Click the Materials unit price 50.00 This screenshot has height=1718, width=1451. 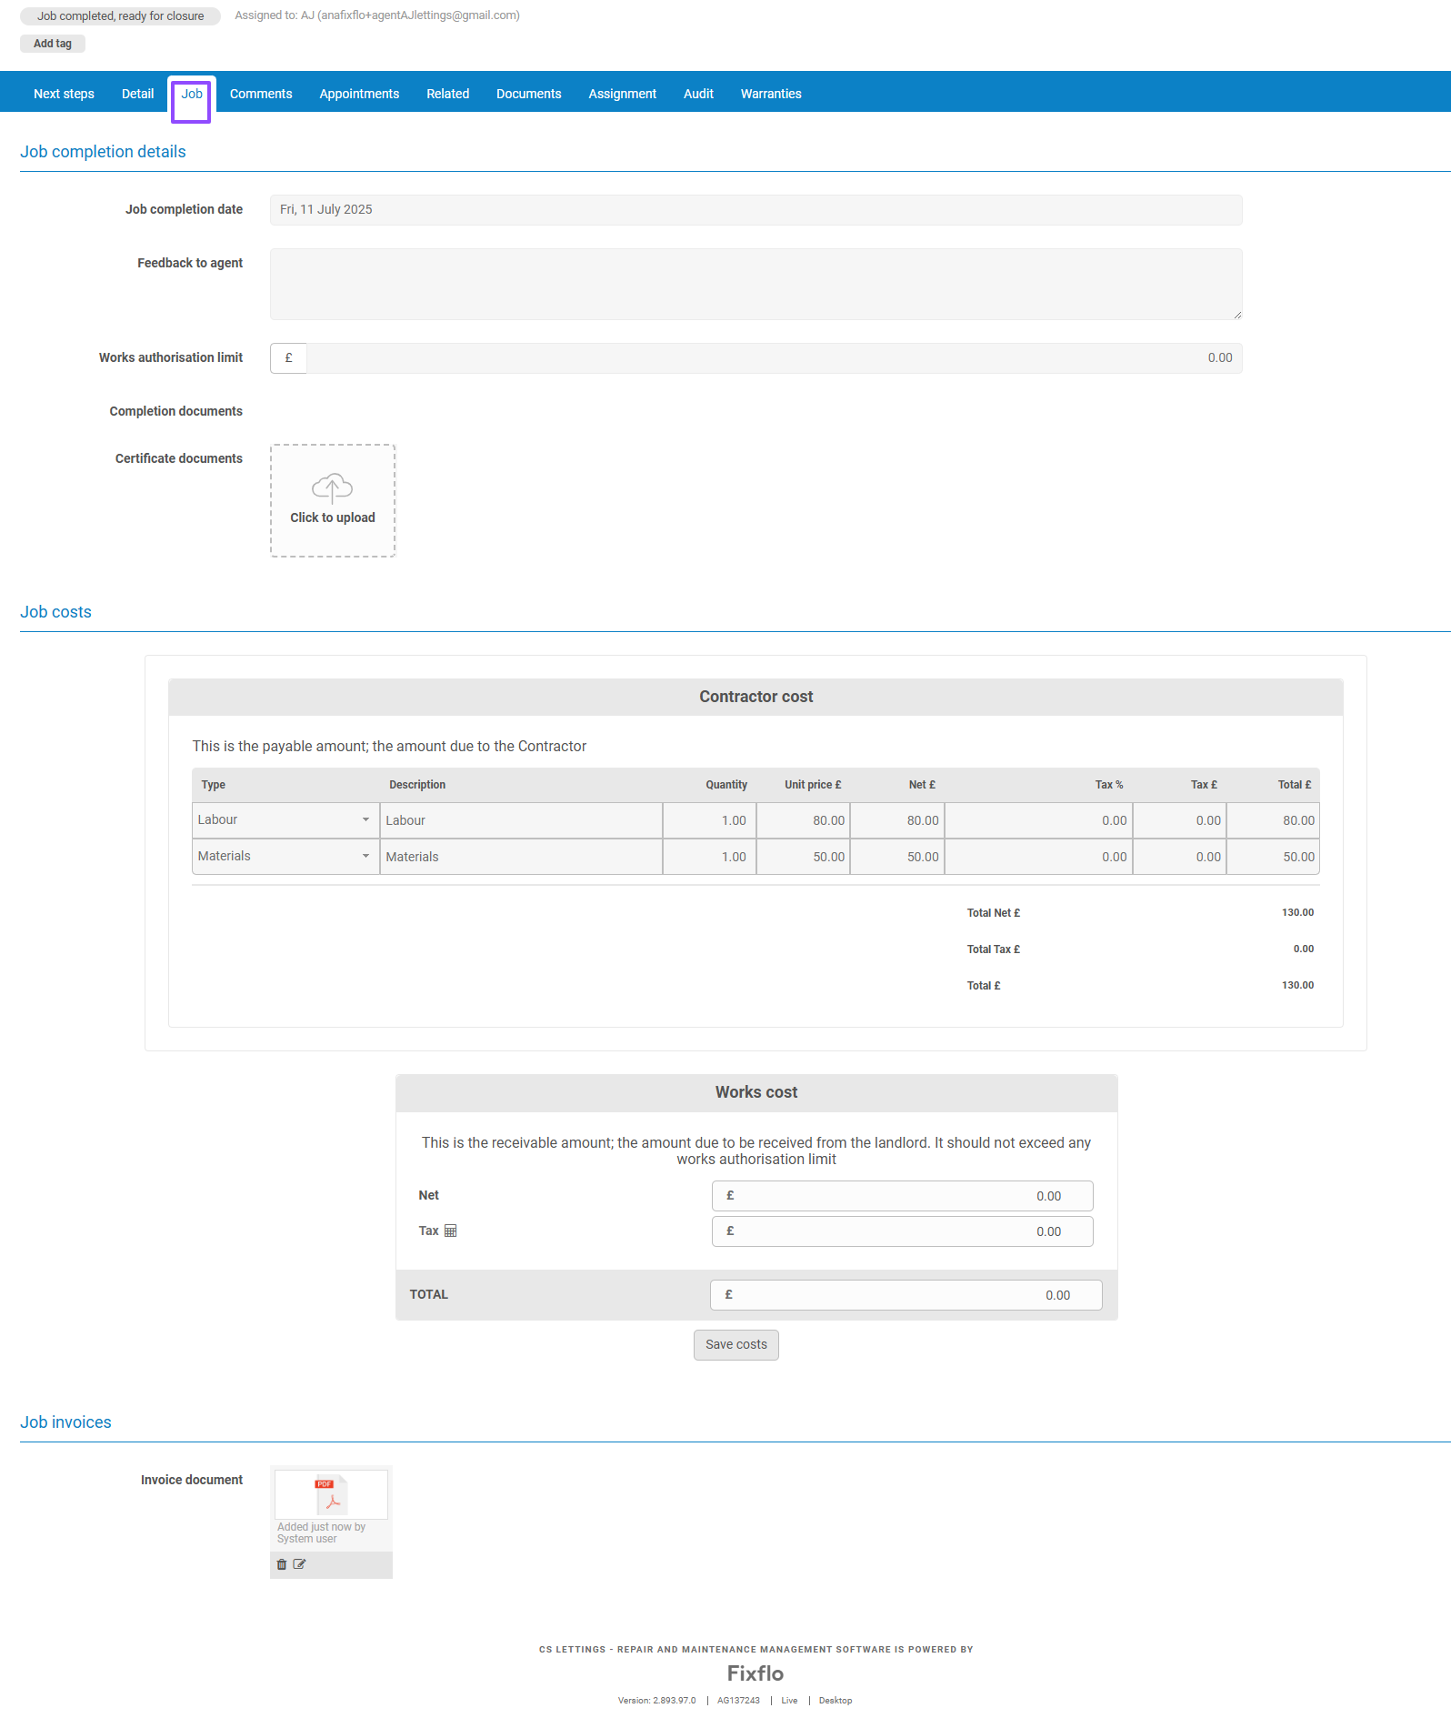(804, 857)
